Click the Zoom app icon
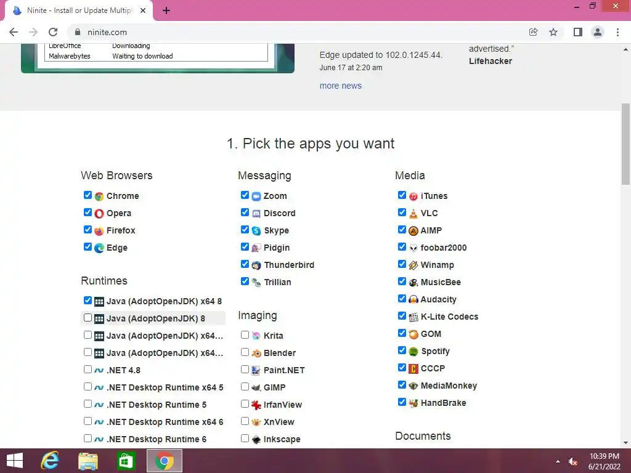 pos(256,196)
